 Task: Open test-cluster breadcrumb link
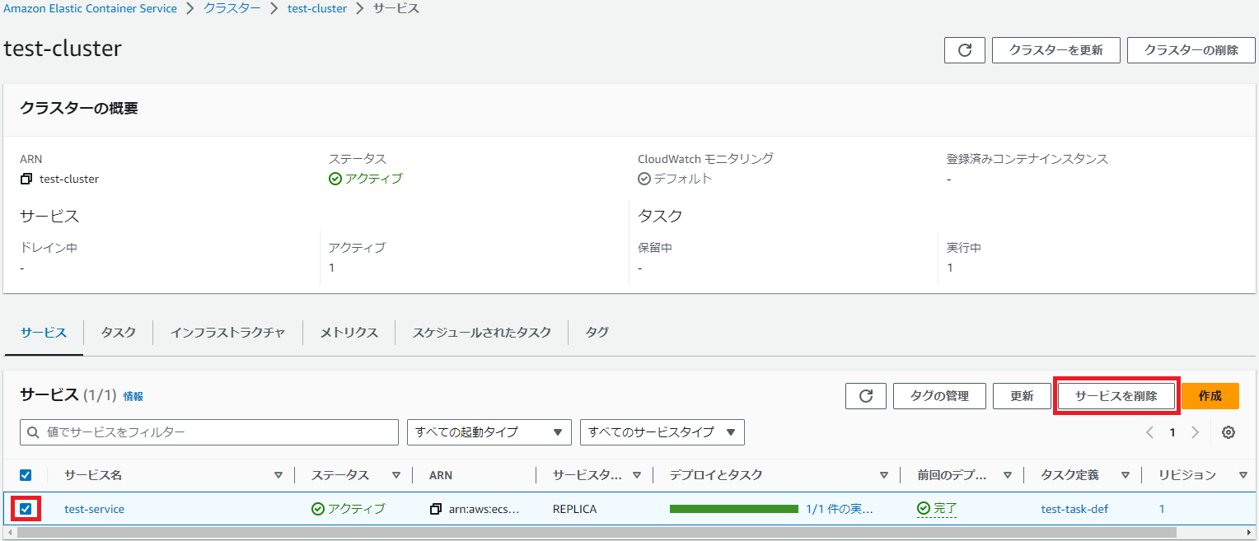coord(317,8)
